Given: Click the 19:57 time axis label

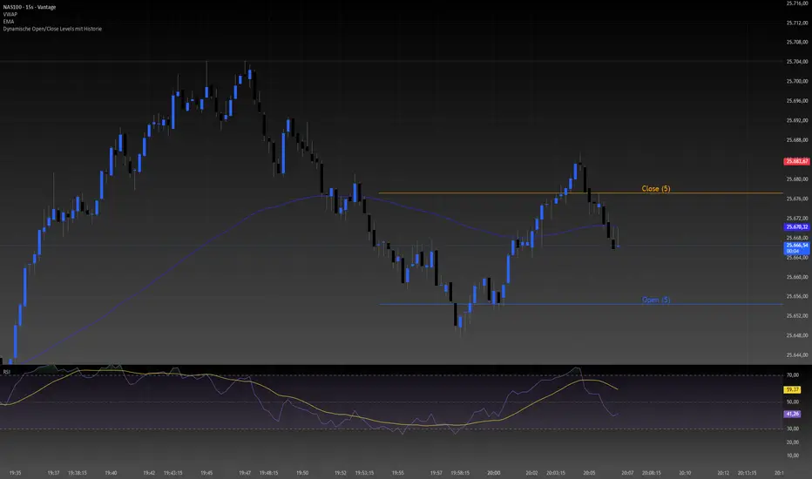Looking at the screenshot, I should [436, 473].
